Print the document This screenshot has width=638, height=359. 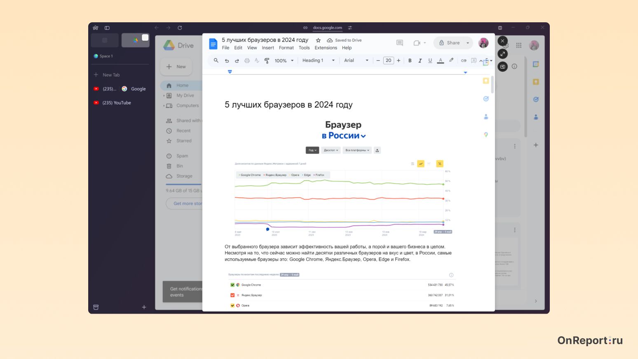click(x=247, y=61)
